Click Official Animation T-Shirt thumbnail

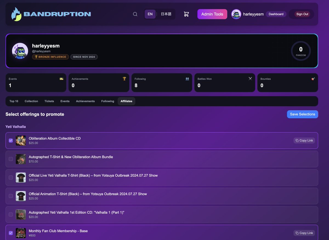coord(21,196)
